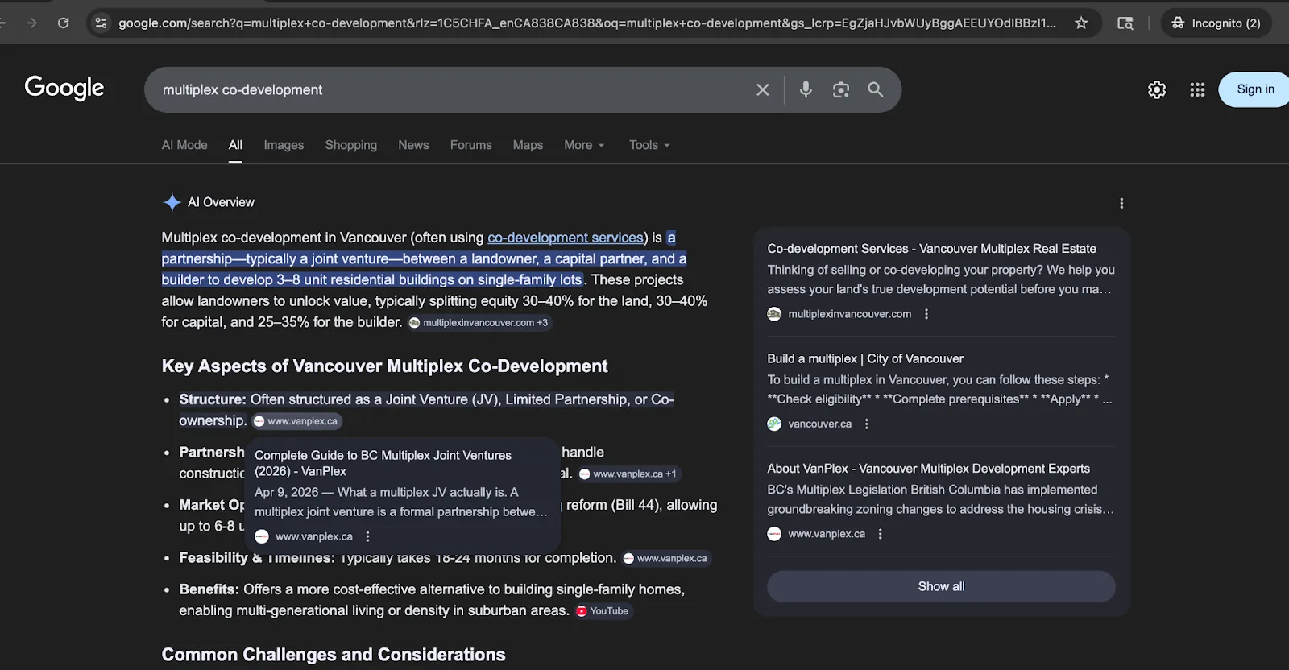Click the Benefits bullet text
Viewport: 1289px width, 670px height.
point(432,600)
